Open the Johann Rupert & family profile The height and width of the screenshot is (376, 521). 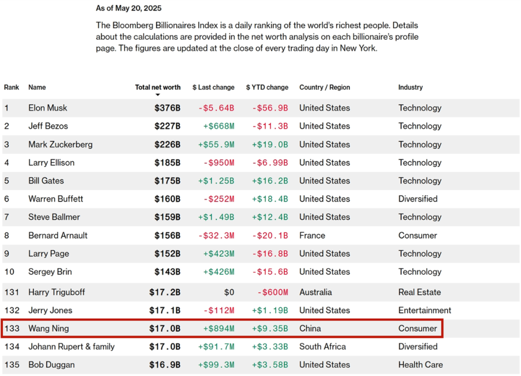pos(71,347)
